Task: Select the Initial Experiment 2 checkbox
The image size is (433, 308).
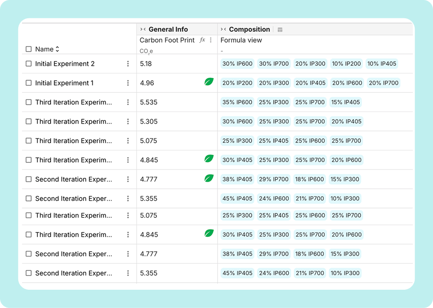Action: (28, 64)
